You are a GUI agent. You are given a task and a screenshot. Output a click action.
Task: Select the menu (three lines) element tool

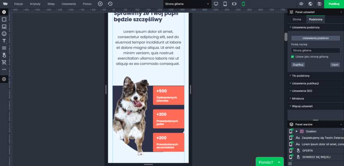click(4, 48)
